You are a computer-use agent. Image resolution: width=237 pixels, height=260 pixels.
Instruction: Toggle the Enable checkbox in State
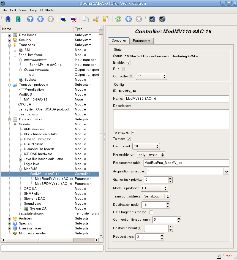tap(129, 63)
